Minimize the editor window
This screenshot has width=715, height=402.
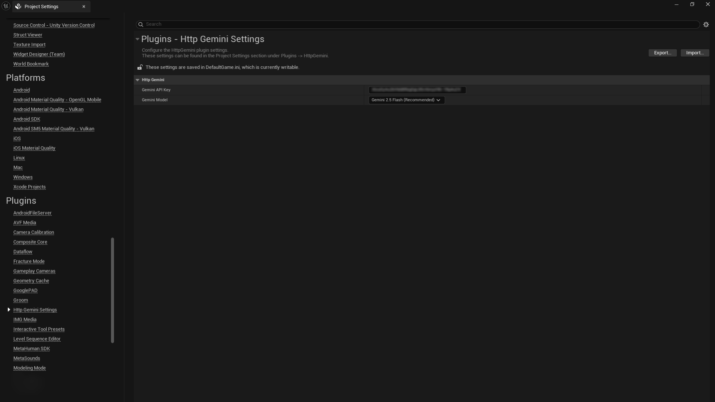676,4
